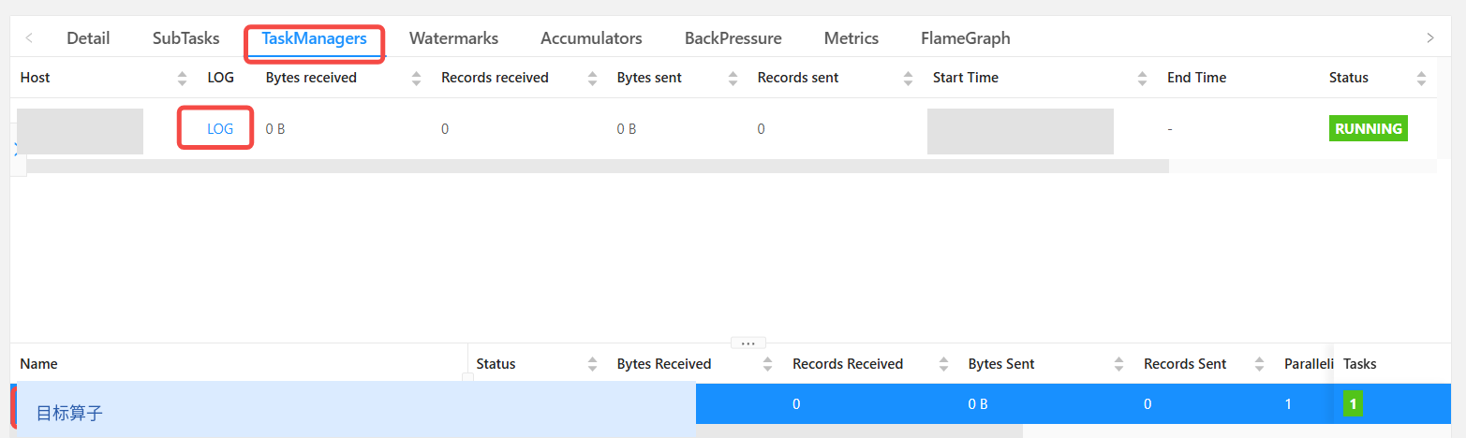Open the Detail tab

(x=88, y=38)
